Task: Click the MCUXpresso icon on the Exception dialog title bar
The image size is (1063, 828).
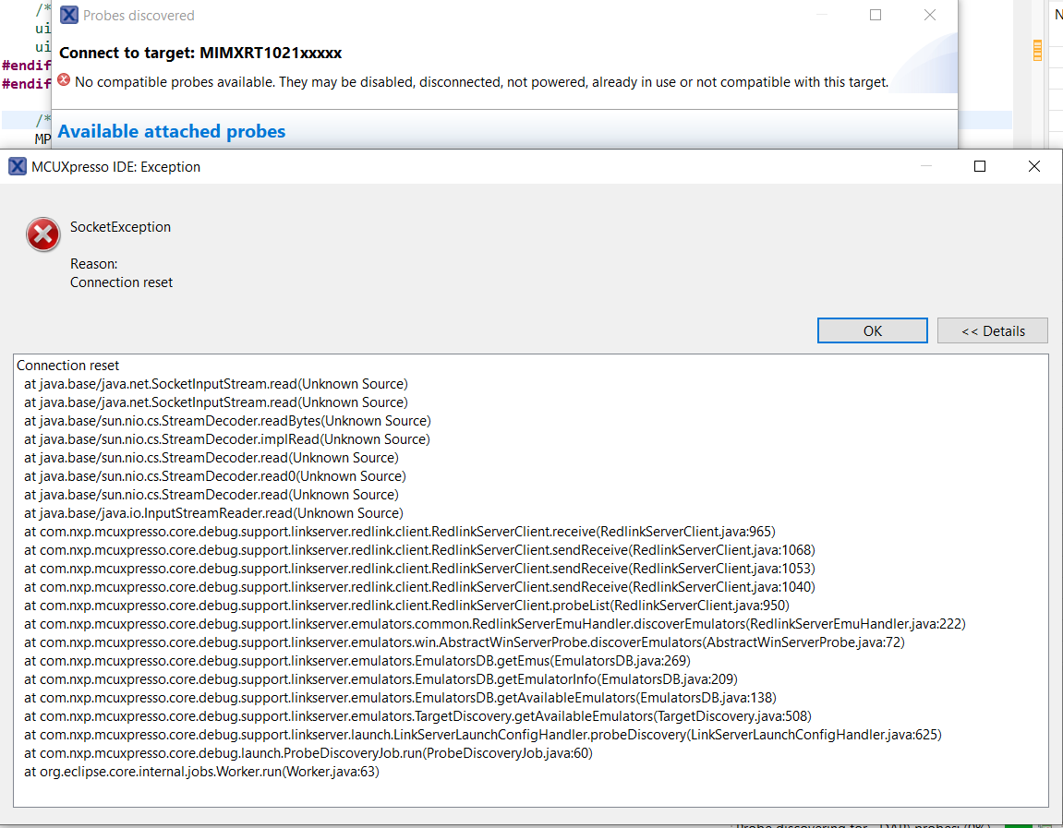Action: pyautogui.click(x=18, y=166)
